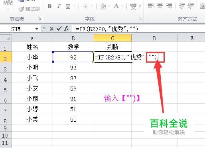
Task: Align text left icon
Action: [x=150, y=6]
